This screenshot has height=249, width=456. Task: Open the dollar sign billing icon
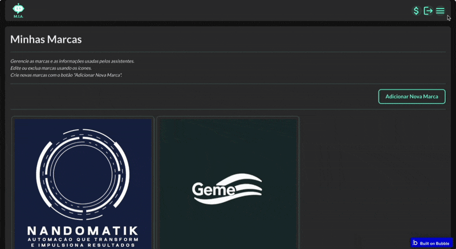[x=416, y=11]
